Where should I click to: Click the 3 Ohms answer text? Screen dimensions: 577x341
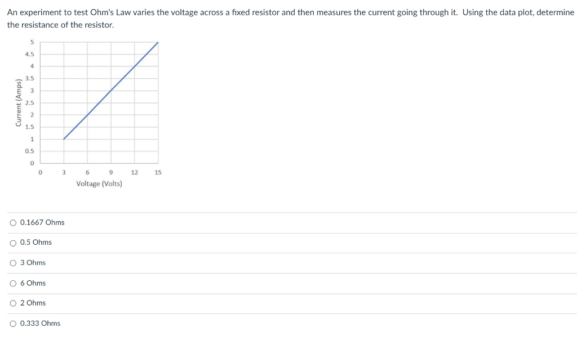pyautogui.click(x=32, y=263)
